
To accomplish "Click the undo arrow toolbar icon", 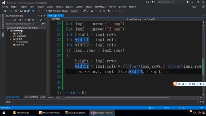I will click(33, 11).
